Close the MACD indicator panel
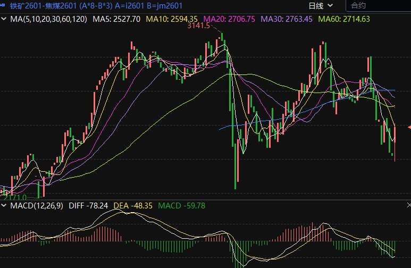This screenshot has width=411, height=268. coord(408,205)
